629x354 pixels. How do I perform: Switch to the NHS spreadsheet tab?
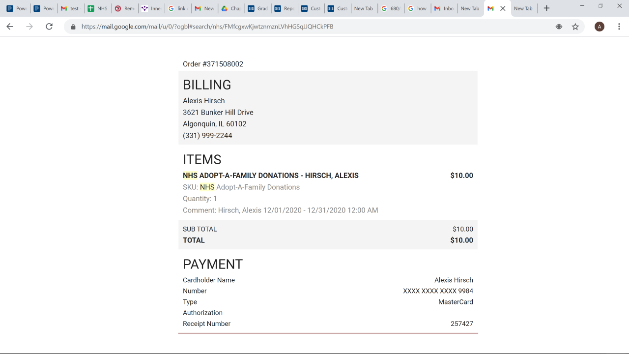coord(97,8)
